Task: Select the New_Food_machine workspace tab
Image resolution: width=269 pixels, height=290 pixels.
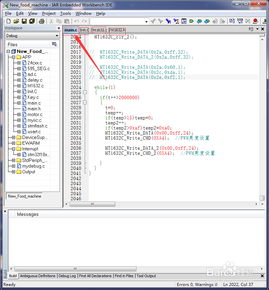Action: click(x=25, y=196)
